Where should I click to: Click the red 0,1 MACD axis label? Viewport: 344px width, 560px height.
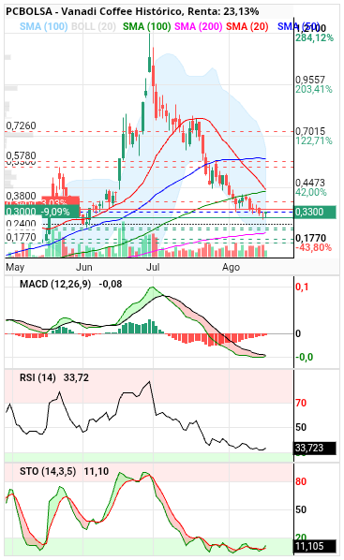click(x=302, y=287)
